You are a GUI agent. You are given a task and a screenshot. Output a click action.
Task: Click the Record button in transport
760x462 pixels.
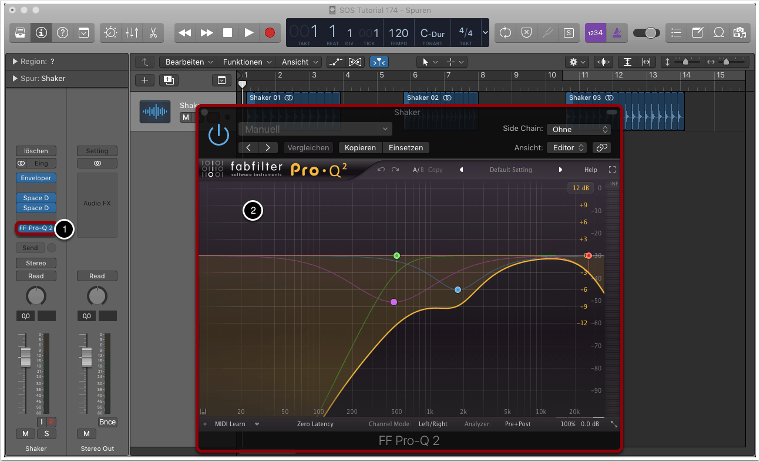(270, 33)
